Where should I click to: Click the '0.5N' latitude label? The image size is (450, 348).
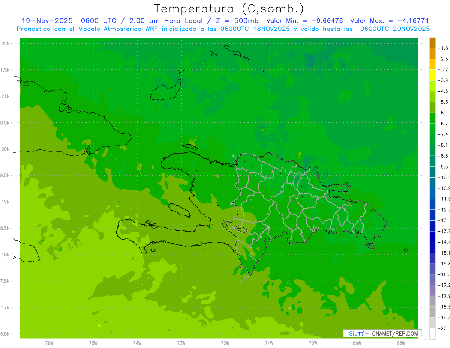[x=6, y=123]
